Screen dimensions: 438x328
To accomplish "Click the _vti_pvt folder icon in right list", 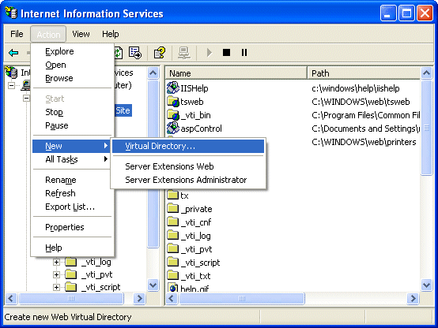I will pos(172,248).
